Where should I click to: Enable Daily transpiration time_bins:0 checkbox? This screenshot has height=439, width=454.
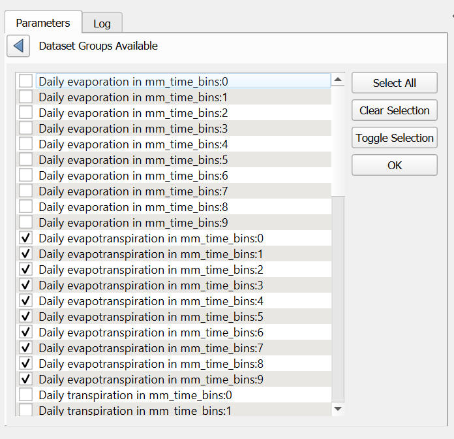[26, 395]
